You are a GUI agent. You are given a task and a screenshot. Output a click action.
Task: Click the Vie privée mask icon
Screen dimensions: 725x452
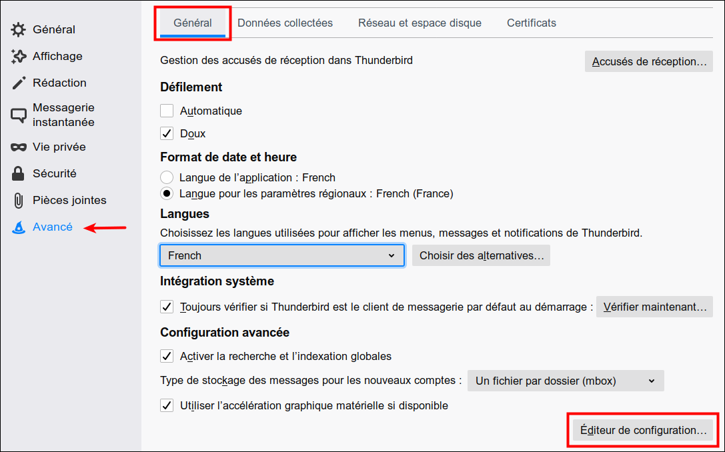point(19,147)
